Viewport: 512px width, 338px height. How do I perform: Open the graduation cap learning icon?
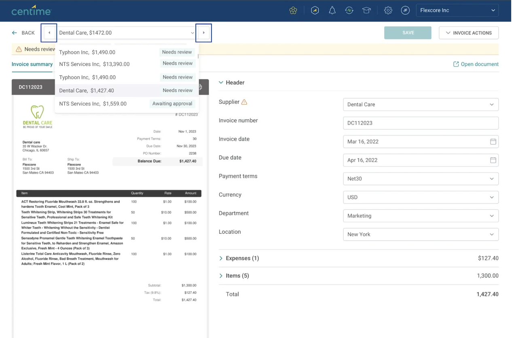(x=366, y=11)
